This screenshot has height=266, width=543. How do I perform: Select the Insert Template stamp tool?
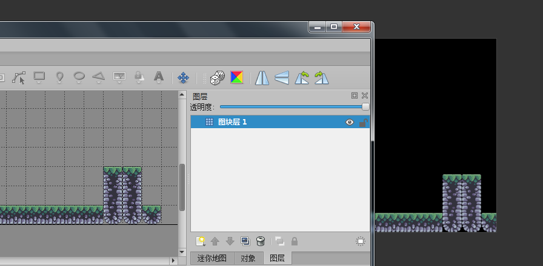[x=139, y=77]
